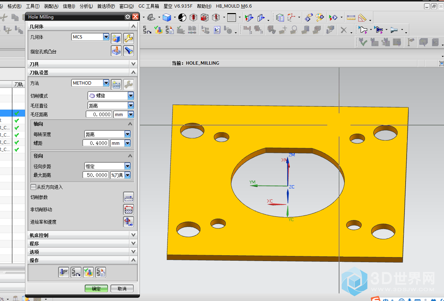Click the Edit Geometry wrench icon
This screenshot has width=444, height=301.
[129, 38]
